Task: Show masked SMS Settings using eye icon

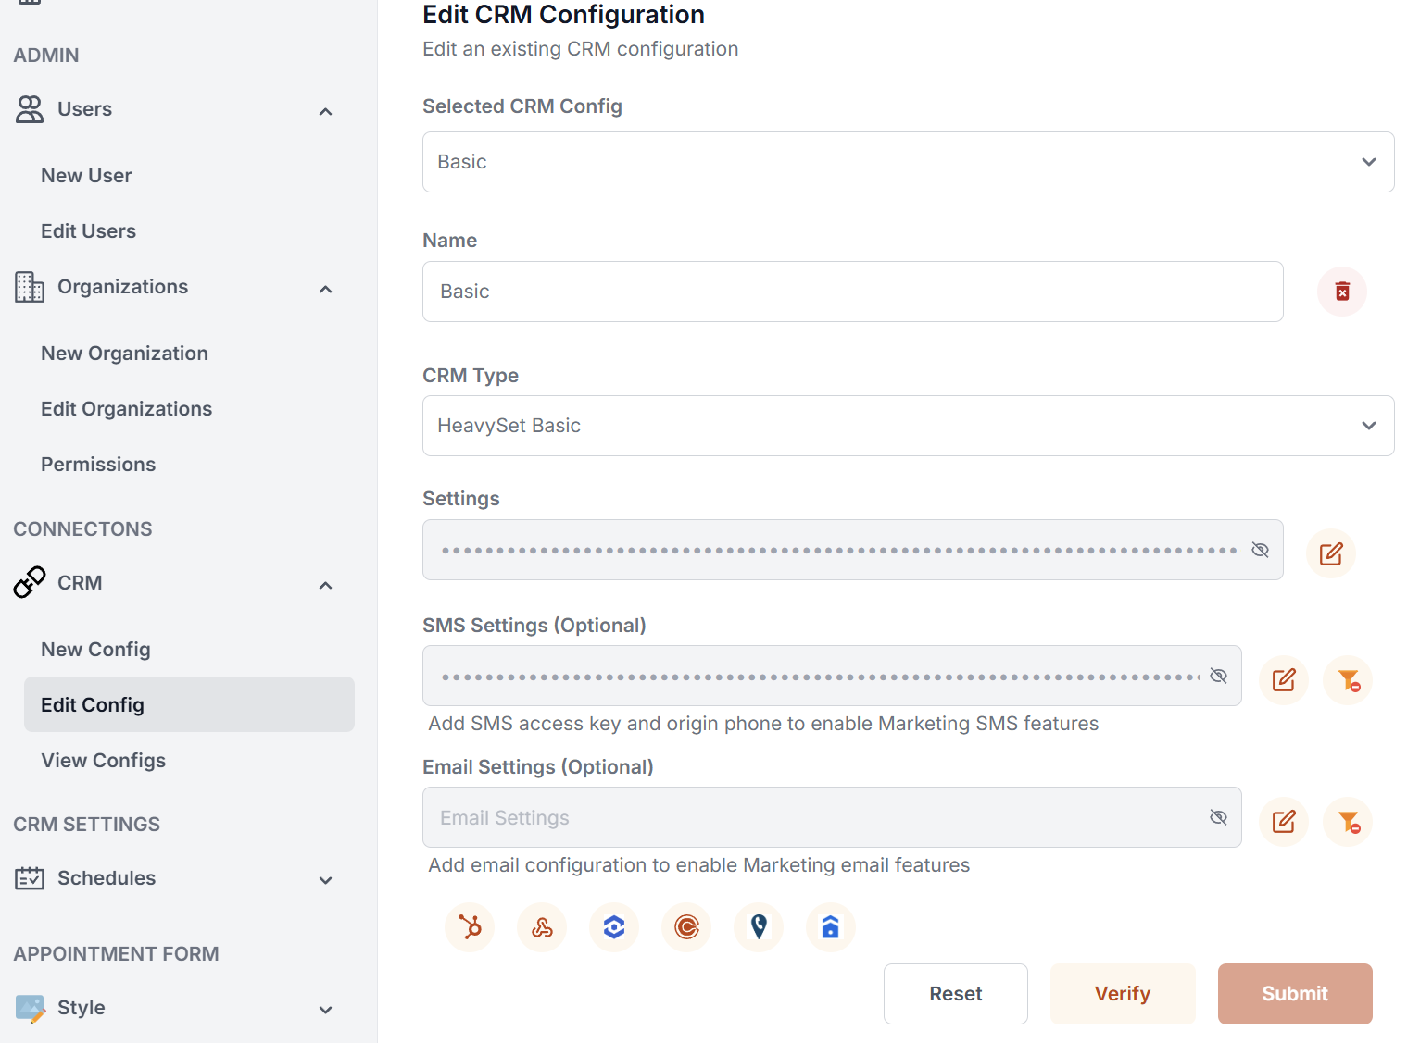Action: click(x=1218, y=676)
